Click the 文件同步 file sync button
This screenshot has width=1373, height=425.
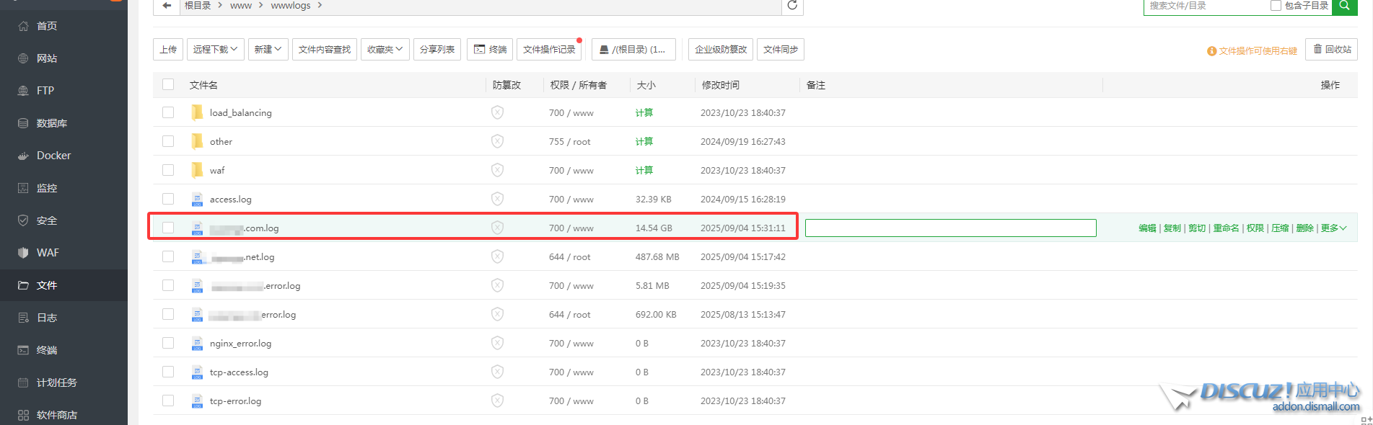pyautogui.click(x=781, y=50)
